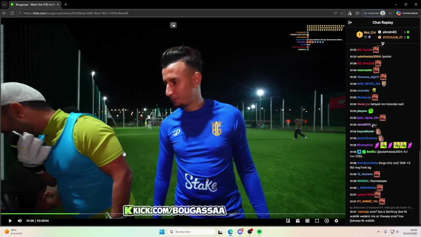
Task: Close the Bougassaa browser tab
Action: pyautogui.click(x=57, y=4)
